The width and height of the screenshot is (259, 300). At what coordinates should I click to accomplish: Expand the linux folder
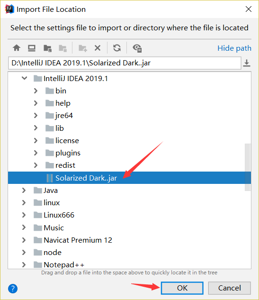pos(24,202)
